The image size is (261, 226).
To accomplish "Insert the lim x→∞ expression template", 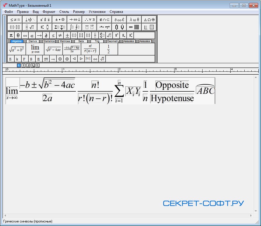I will click(x=35, y=49).
